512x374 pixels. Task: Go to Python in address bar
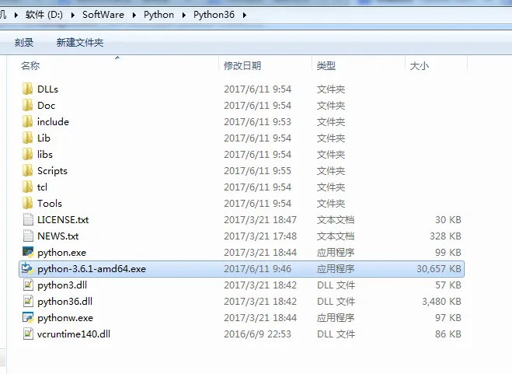(158, 15)
